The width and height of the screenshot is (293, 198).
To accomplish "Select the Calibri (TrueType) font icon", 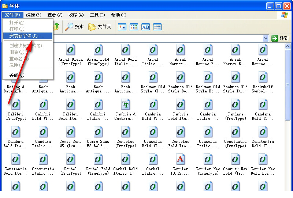I will 16,105.
